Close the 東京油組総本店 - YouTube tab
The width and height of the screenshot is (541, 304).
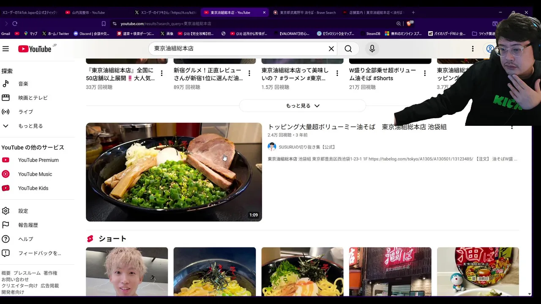264,13
